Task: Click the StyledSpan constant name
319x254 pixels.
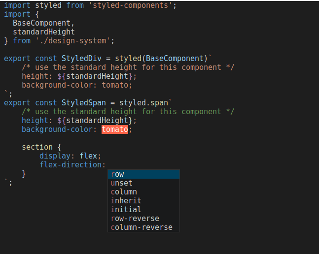Action: (84, 103)
